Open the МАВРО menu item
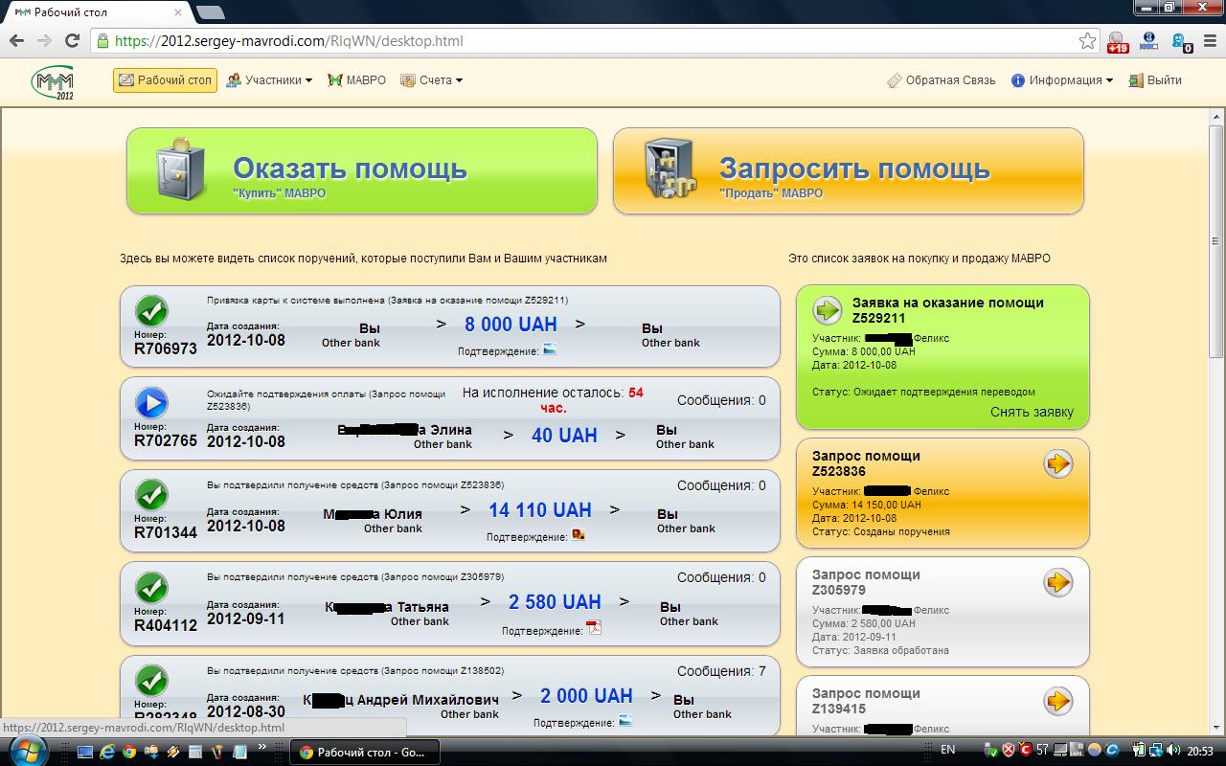 tap(357, 80)
